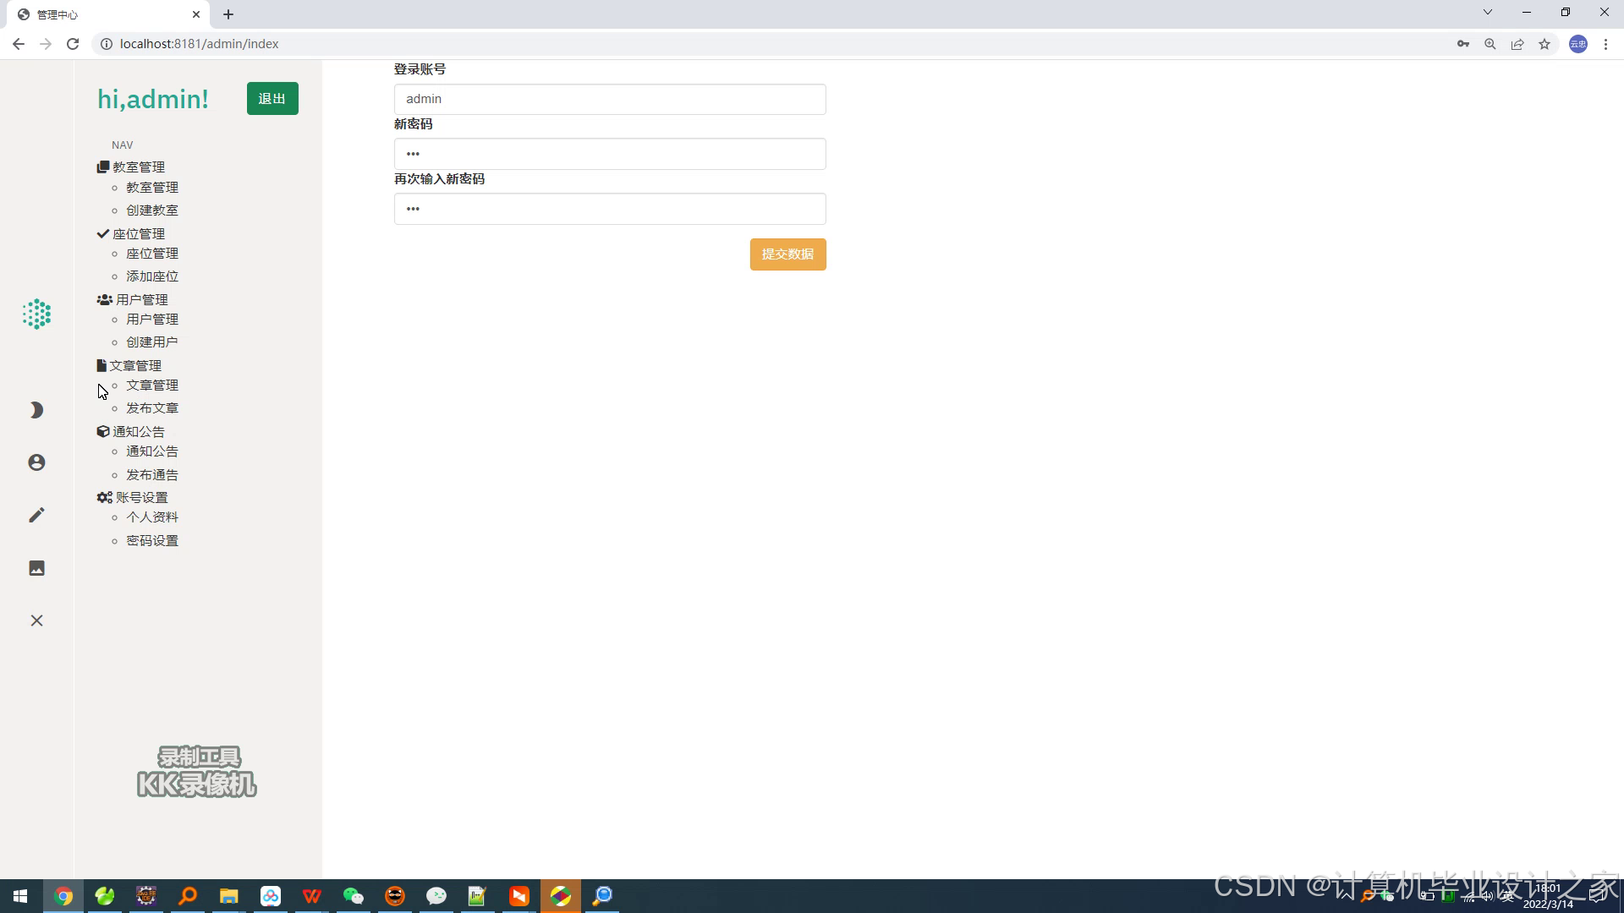Click the pencil edit icon in sidebar

tap(36, 515)
